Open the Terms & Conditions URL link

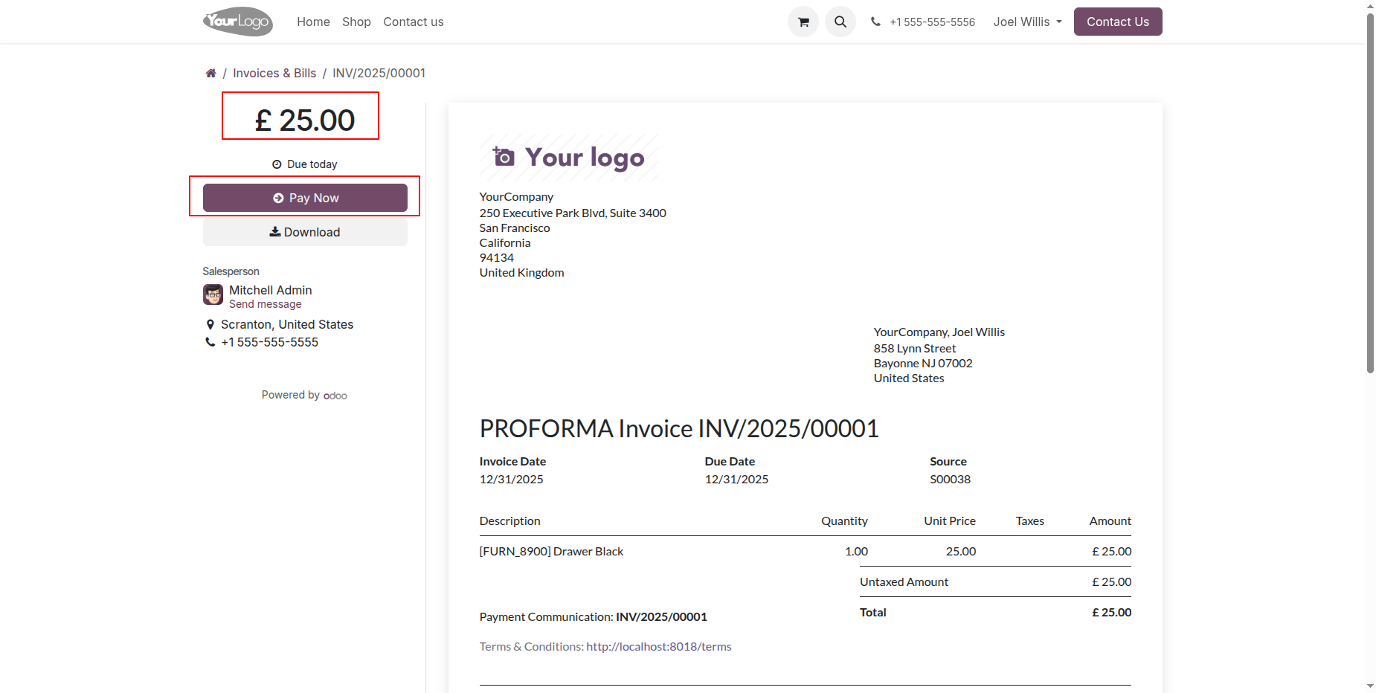coord(658,647)
